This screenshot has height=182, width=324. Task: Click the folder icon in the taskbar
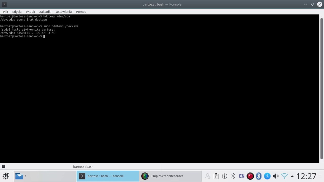[x=19, y=176]
